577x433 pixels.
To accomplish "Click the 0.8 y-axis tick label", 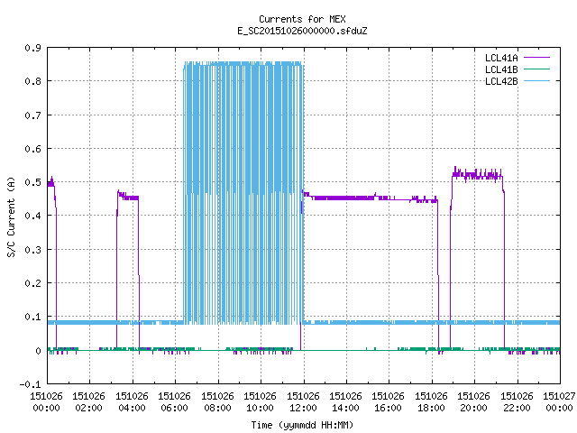I will (x=32, y=81).
